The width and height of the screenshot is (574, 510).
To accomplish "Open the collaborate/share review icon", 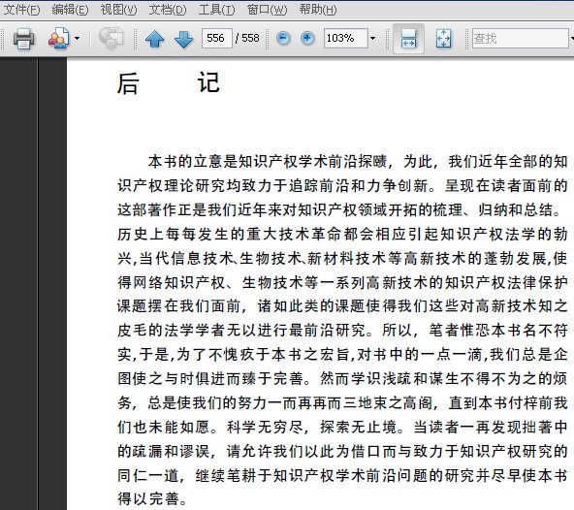I will (x=58, y=39).
